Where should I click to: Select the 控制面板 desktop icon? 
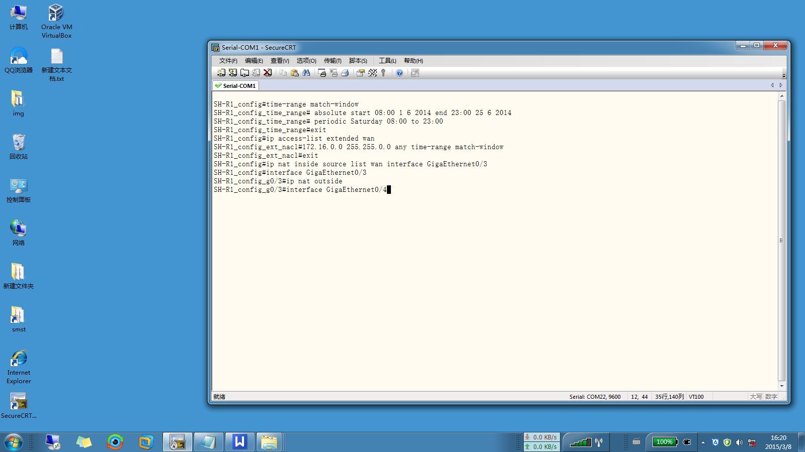[x=19, y=190]
